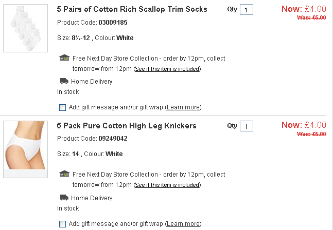This screenshot has width=333, height=230.
Task: Tick the gift message checkbox for socks
Action: coord(63,107)
